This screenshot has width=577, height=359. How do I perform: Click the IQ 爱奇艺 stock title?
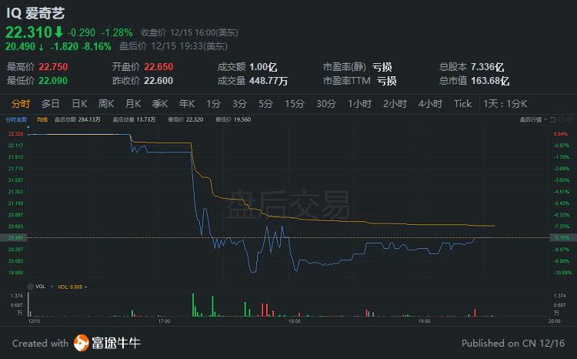[x=35, y=13]
